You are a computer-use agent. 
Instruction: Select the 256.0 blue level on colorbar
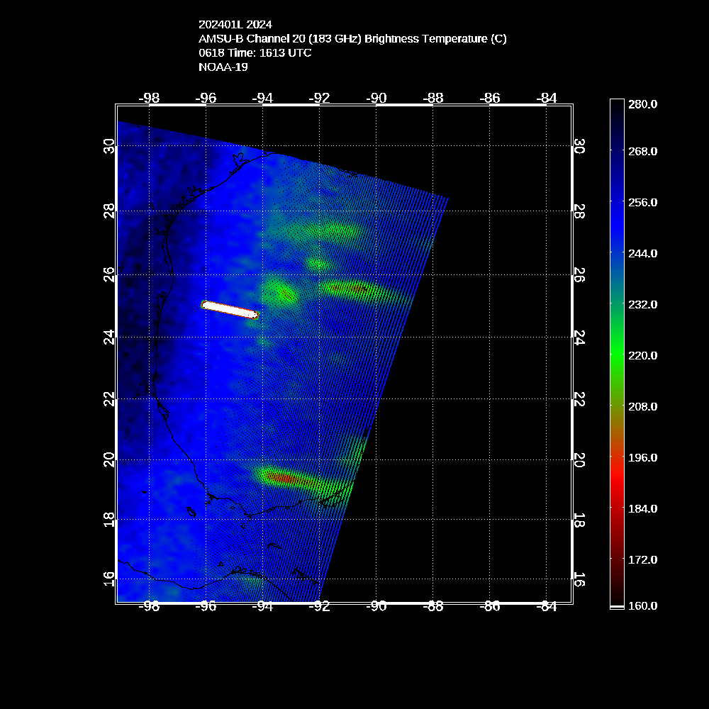coord(642,202)
